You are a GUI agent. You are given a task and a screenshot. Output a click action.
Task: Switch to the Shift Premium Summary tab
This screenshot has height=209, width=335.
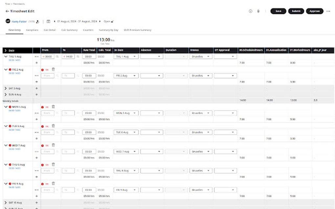click(138, 30)
